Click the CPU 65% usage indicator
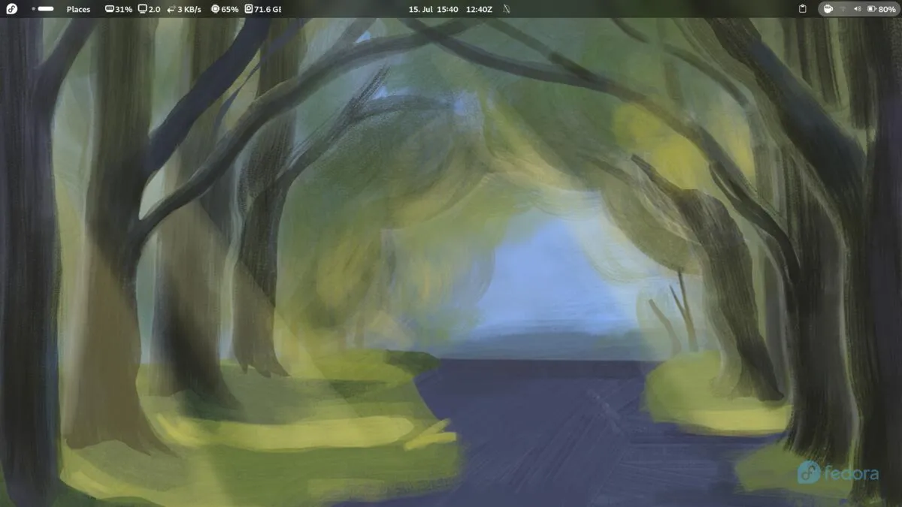 225,9
